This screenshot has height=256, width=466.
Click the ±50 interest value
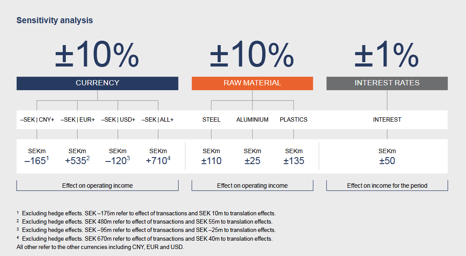pos(387,161)
